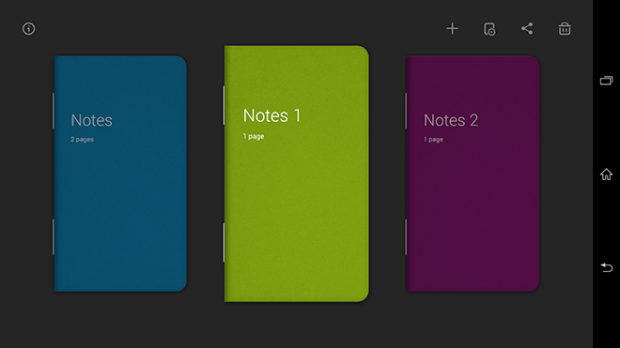Open notebook cover settings icon
620x348 pixels.
point(489,29)
